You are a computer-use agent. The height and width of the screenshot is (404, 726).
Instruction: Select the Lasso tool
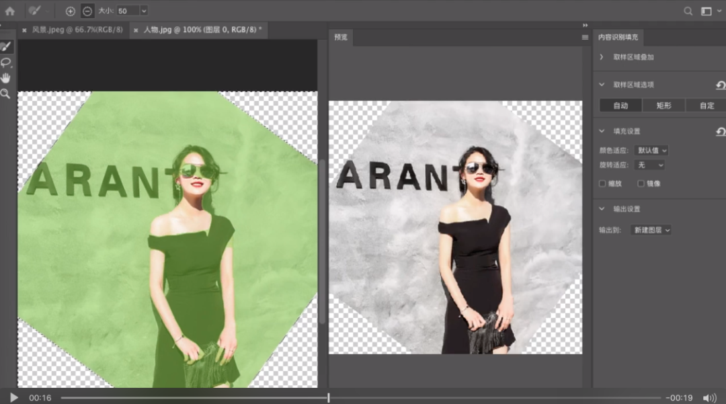click(6, 63)
